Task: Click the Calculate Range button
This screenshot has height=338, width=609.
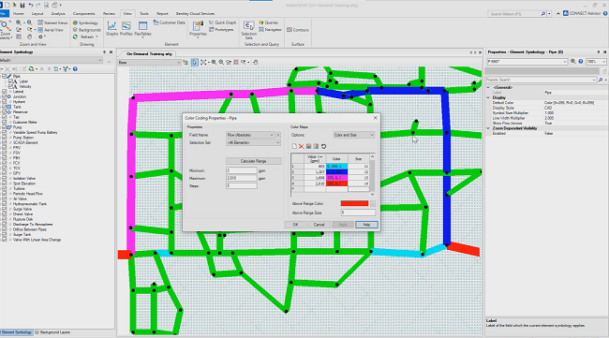Action: click(253, 161)
